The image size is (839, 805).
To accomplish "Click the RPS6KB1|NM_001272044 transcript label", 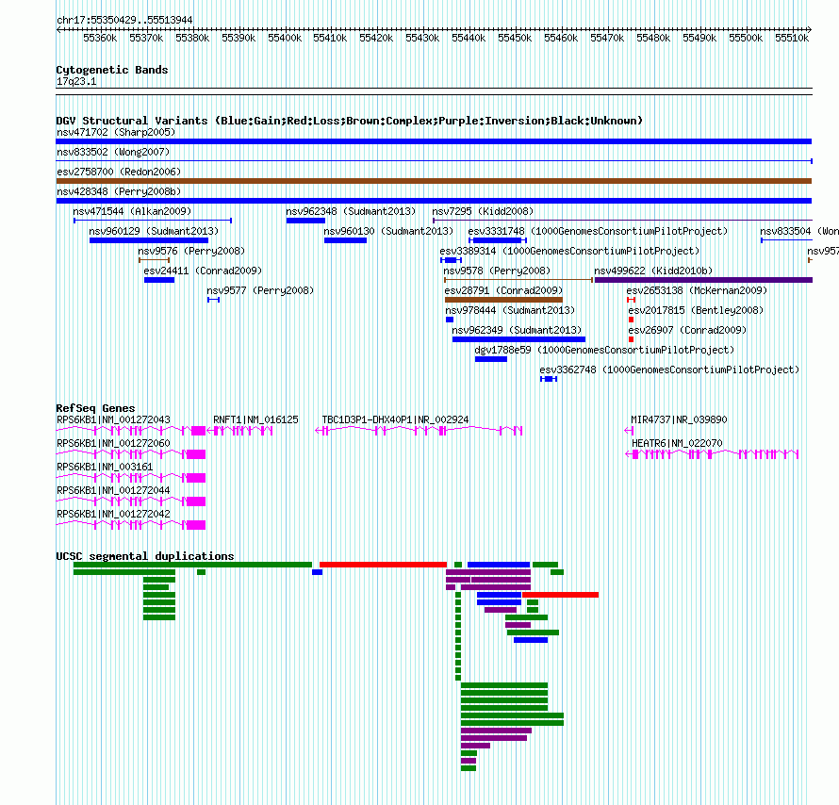I will point(113,490).
